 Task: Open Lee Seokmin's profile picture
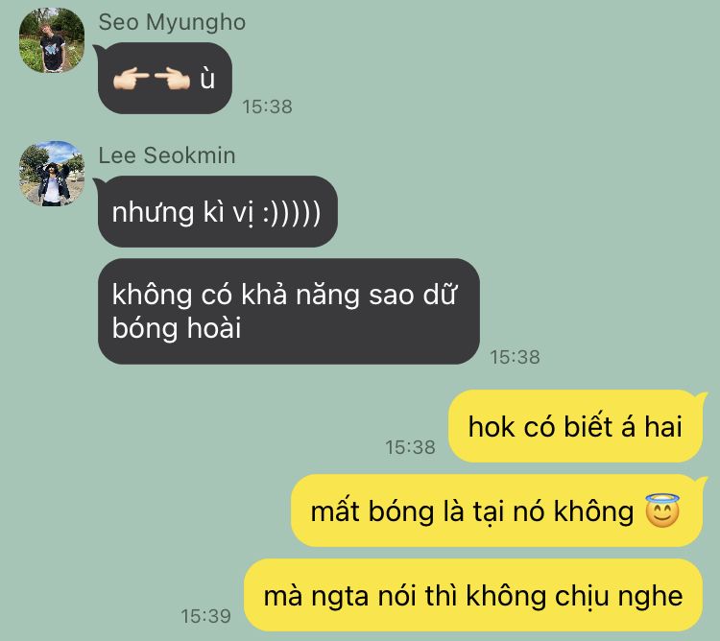tap(52, 174)
